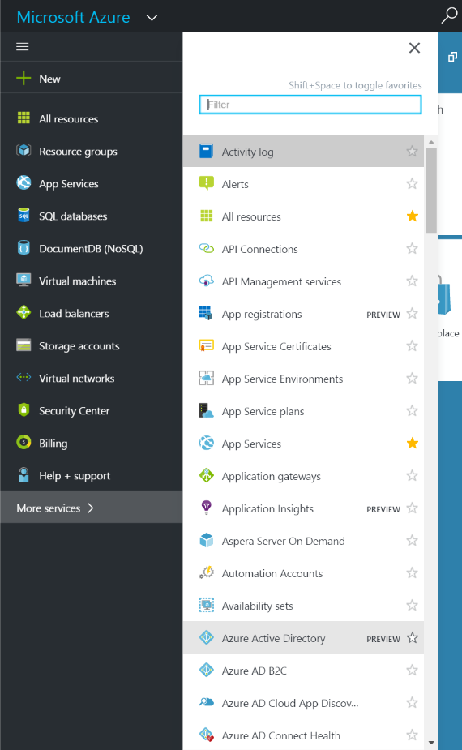Viewport: 462px width, 750px height.
Task: Open Azure Active Directory entry
Action: 303,637
